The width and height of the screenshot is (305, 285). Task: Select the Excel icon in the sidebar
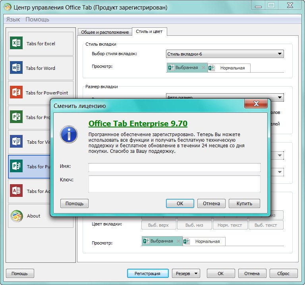(16, 43)
